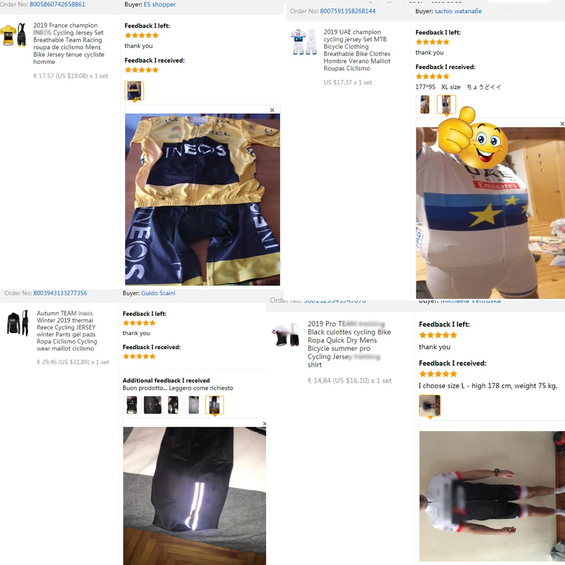The width and height of the screenshot is (565, 565).
Task: Open order number 8007591358268144 link
Action: click(347, 11)
